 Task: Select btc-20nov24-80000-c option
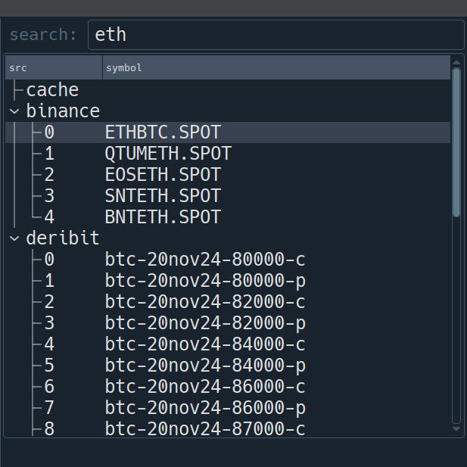(x=205, y=260)
